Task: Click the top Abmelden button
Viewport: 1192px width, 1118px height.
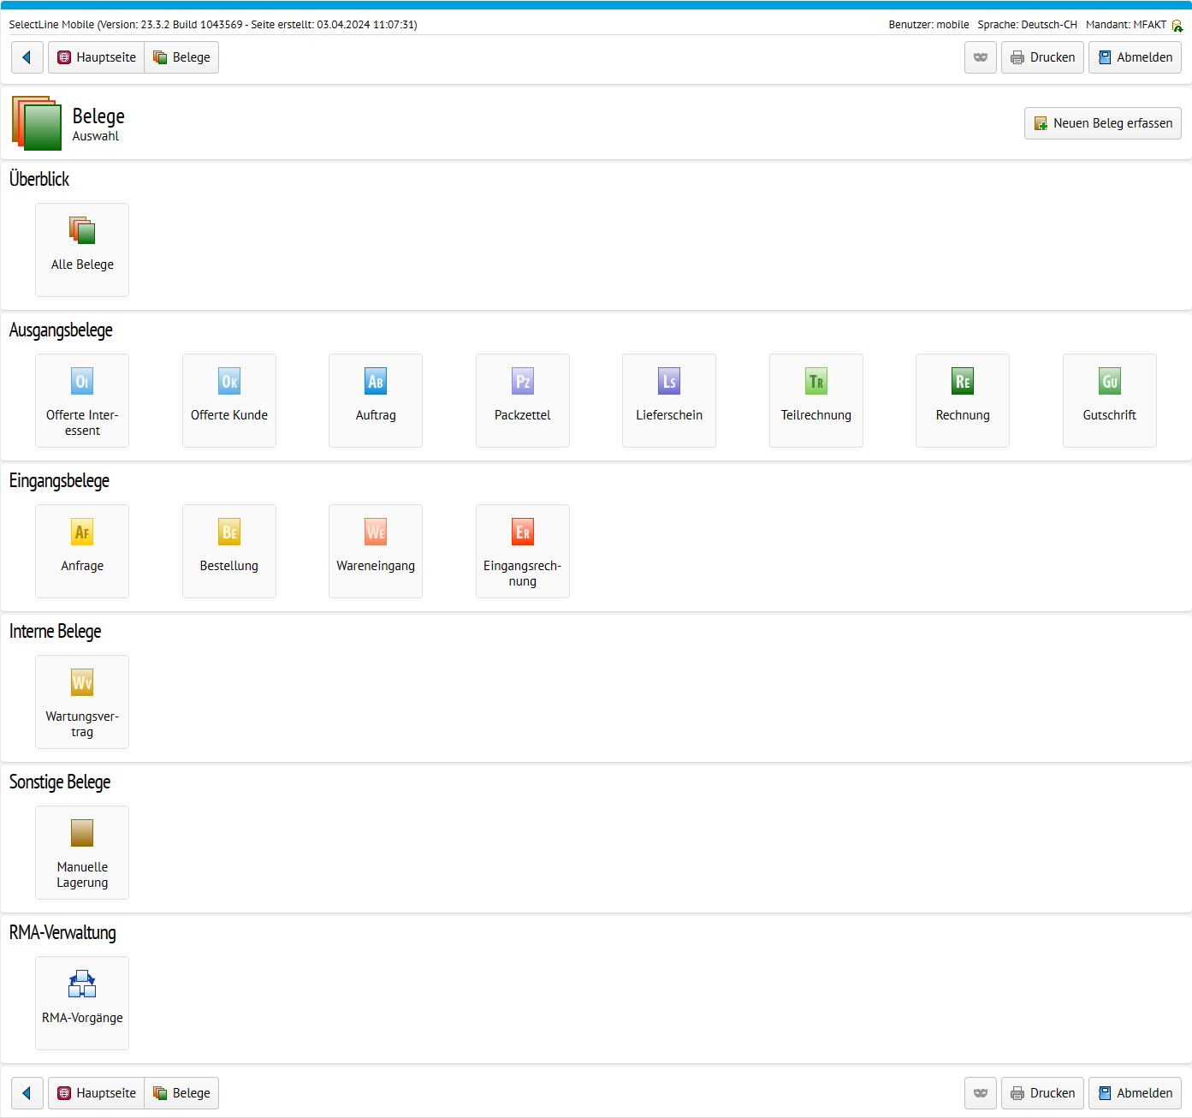Action: (x=1135, y=57)
